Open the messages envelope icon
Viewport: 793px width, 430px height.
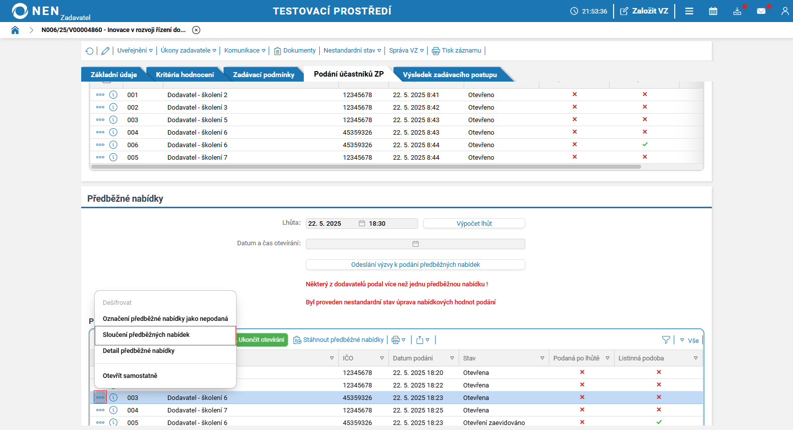[x=761, y=11]
